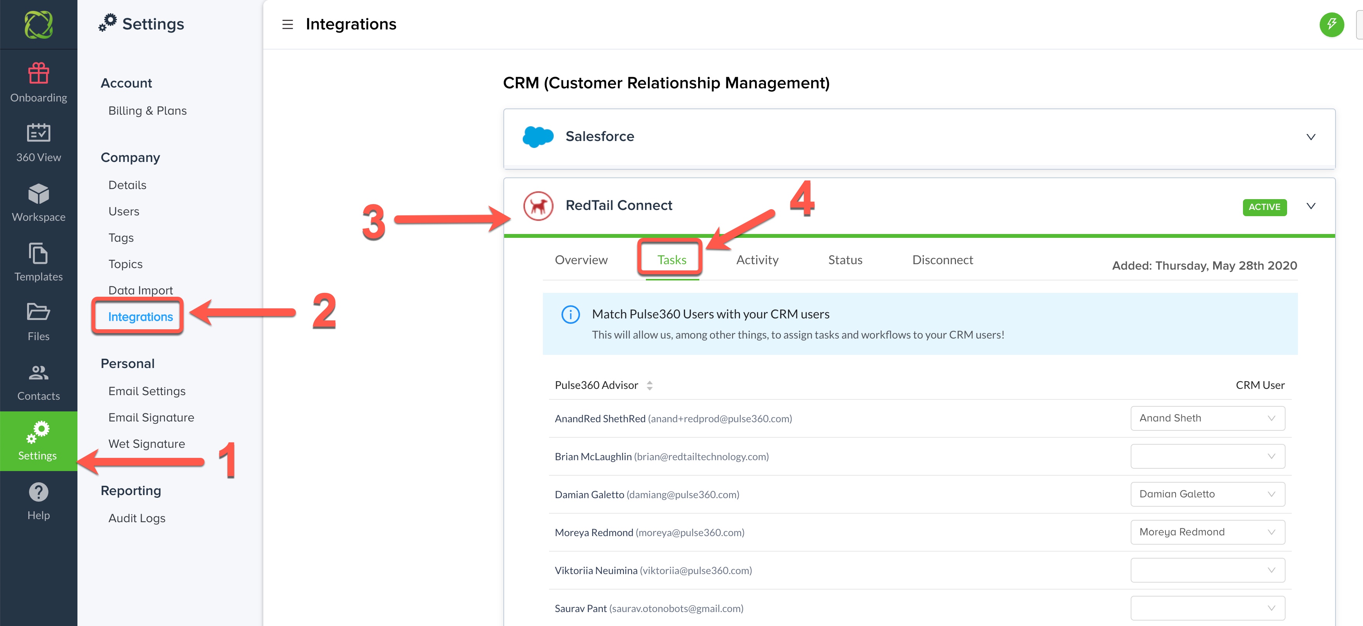Open the Files folder icon

(x=38, y=312)
